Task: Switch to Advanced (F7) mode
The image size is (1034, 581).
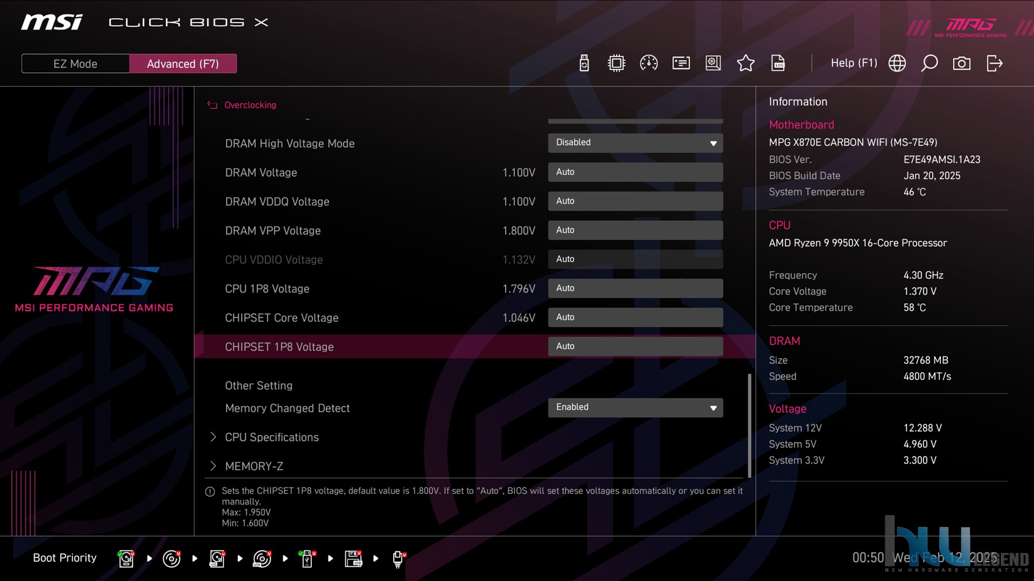Action: pyautogui.click(x=183, y=64)
